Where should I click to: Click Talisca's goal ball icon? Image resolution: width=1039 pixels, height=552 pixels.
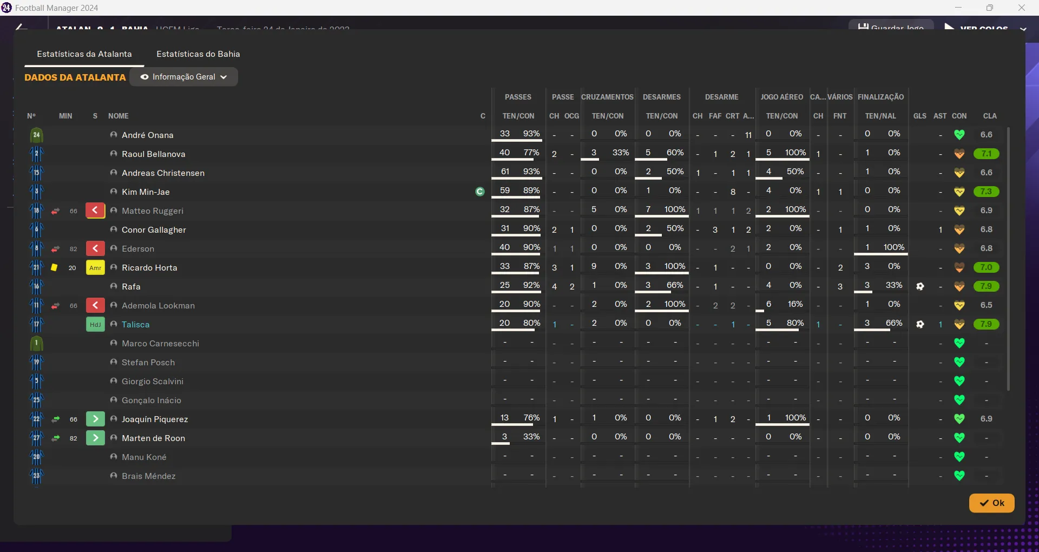pos(920,324)
